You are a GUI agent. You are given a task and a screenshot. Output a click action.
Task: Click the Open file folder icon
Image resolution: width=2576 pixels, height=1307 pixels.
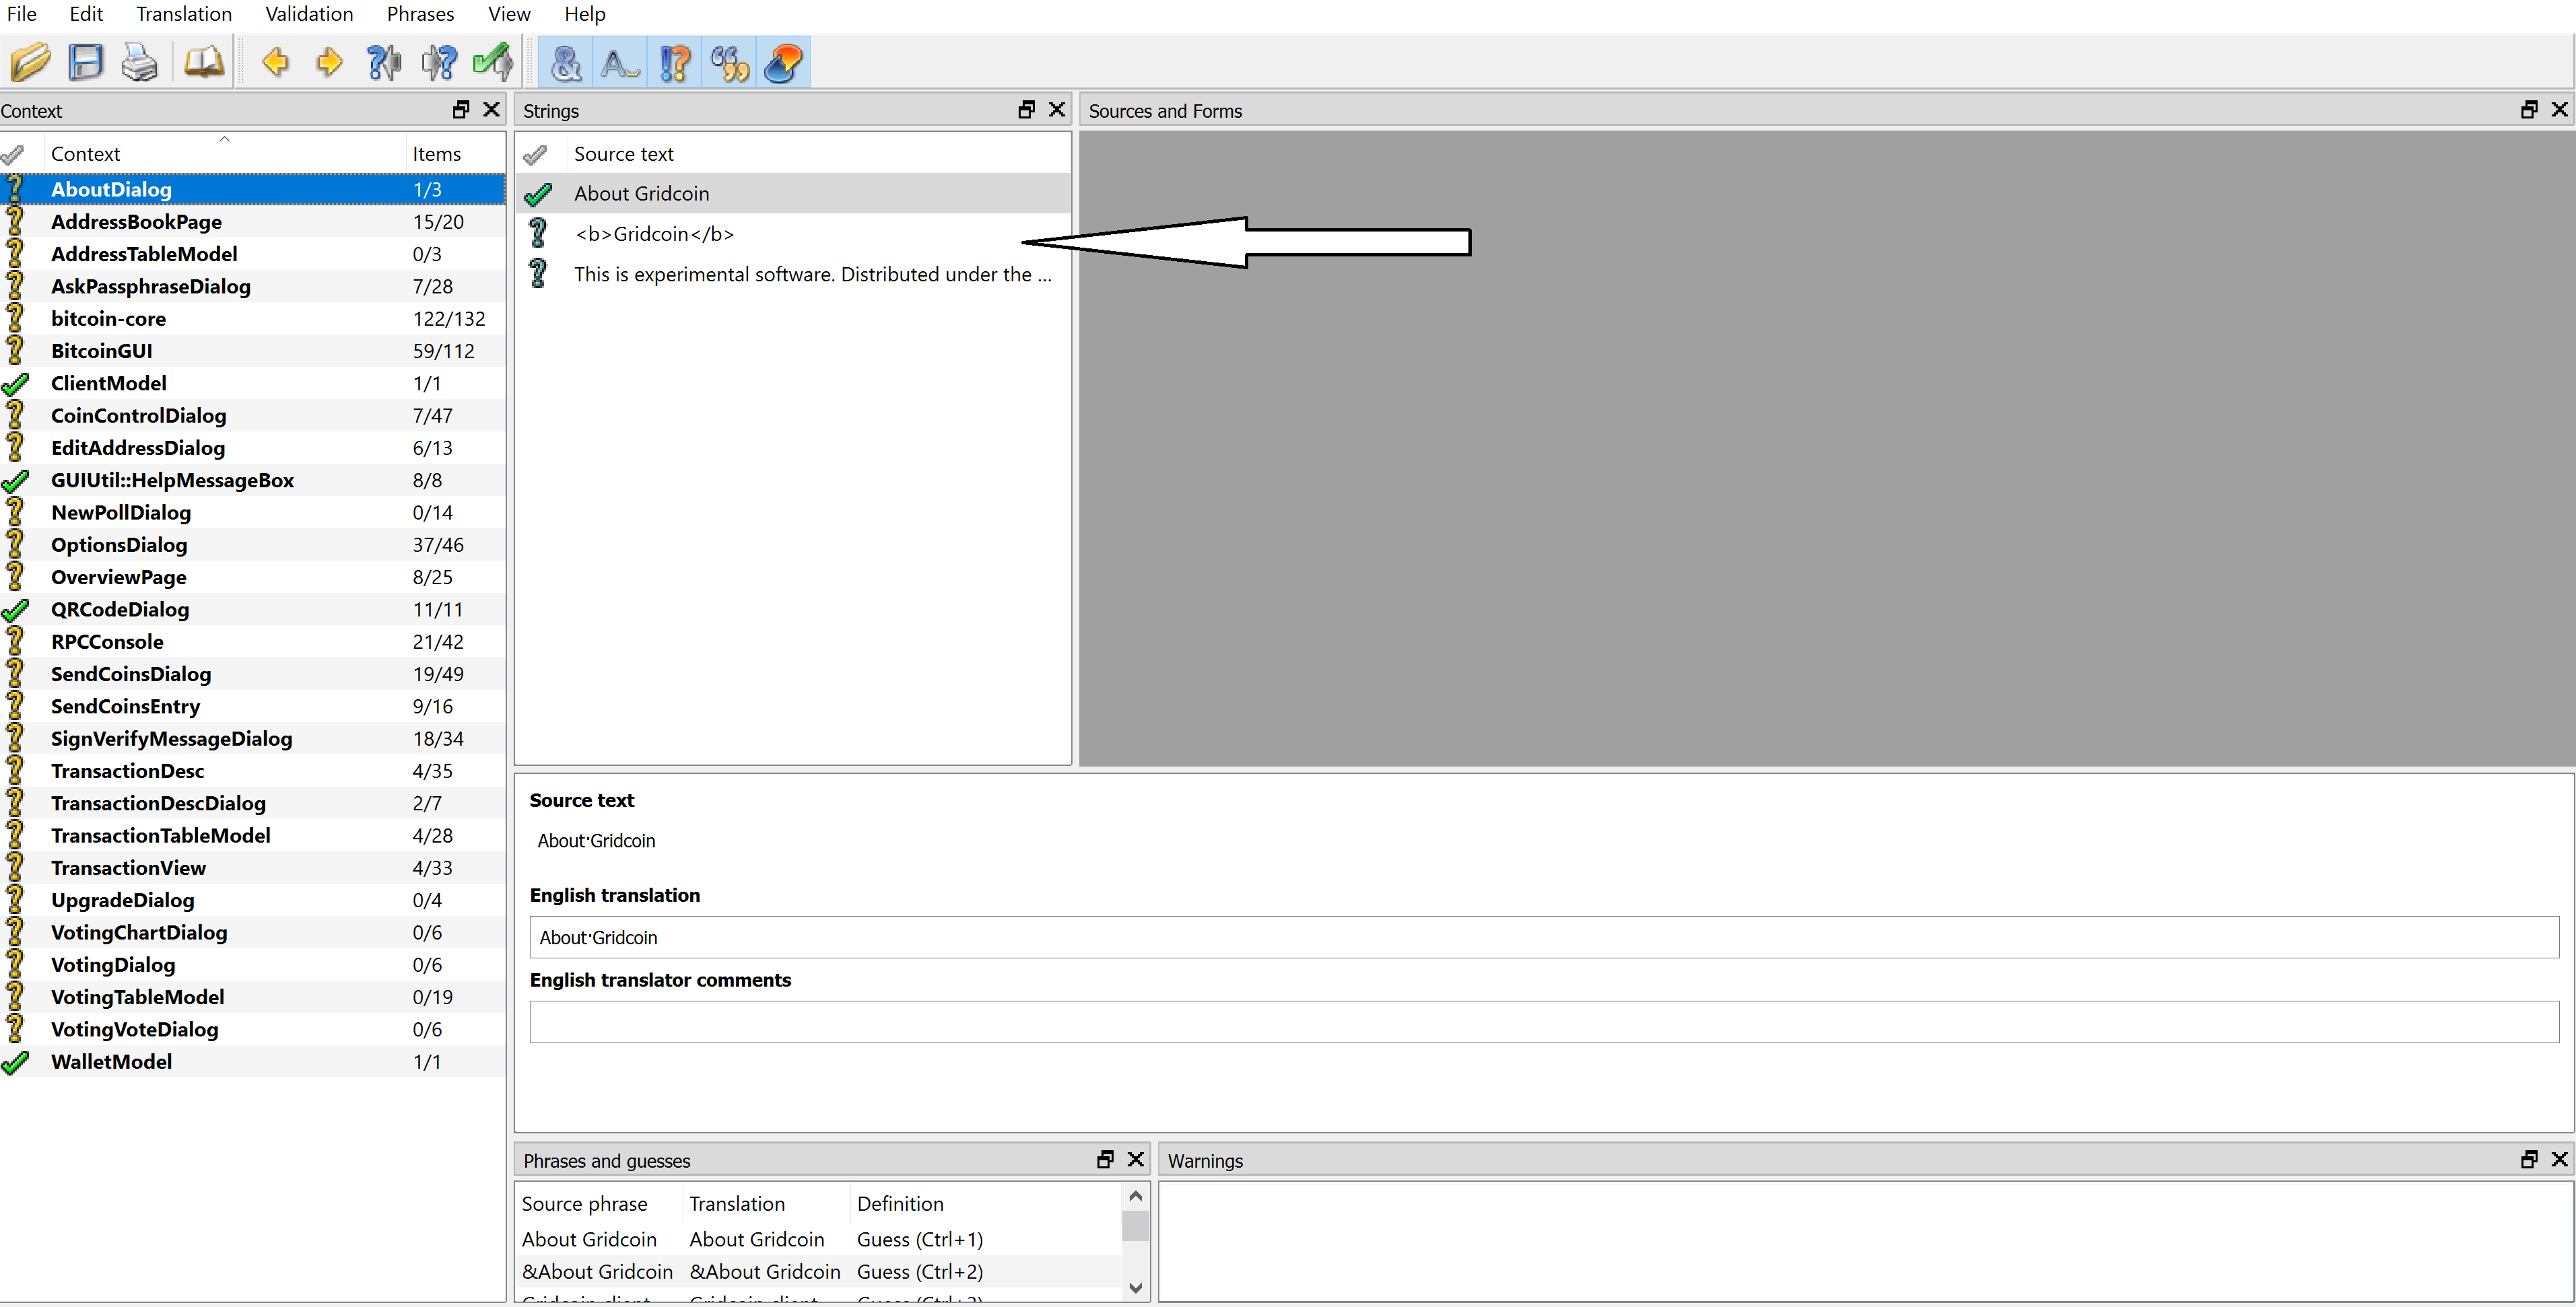(30, 62)
